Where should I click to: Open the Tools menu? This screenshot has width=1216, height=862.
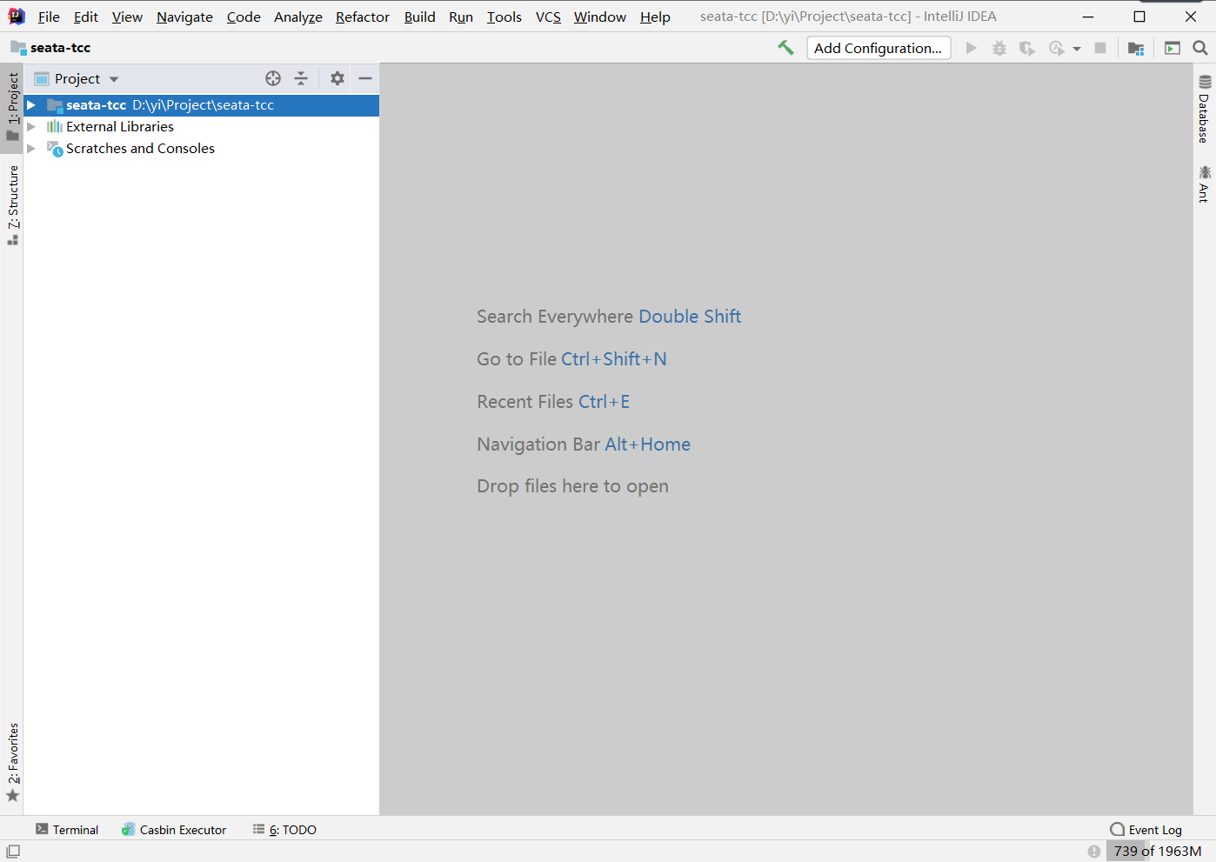[x=504, y=17]
